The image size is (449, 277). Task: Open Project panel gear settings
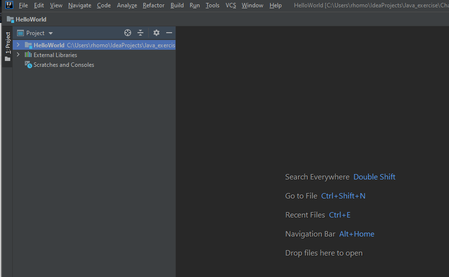point(156,33)
